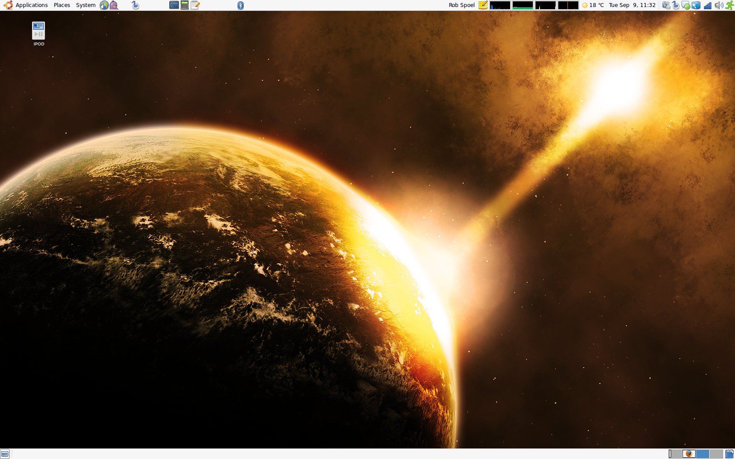Open the System menu

tap(86, 5)
